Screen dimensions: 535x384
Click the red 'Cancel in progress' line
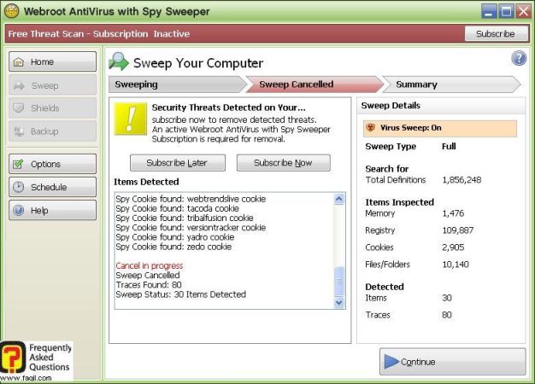[150, 265]
